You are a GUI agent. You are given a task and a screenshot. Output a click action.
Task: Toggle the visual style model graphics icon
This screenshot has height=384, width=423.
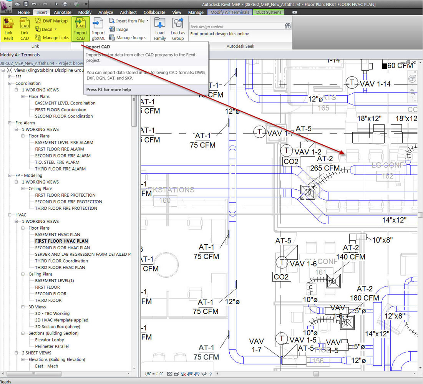pos(176,374)
